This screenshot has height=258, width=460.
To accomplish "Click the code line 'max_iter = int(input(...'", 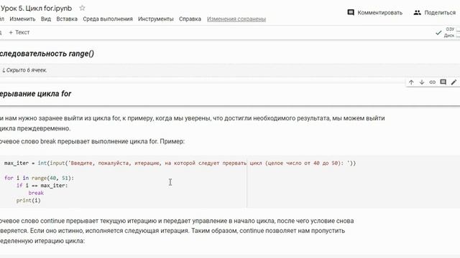I will [x=180, y=163].
